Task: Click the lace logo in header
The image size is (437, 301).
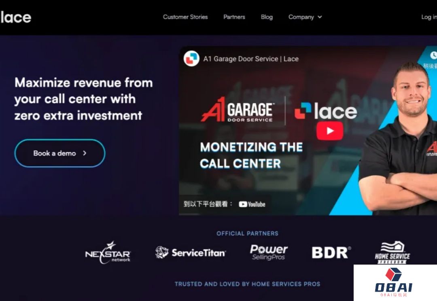Action: pyautogui.click(x=16, y=17)
